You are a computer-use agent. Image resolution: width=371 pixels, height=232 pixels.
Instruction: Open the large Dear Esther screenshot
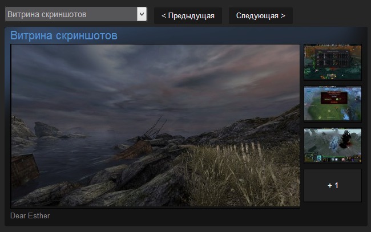click(x=155, y=125)
